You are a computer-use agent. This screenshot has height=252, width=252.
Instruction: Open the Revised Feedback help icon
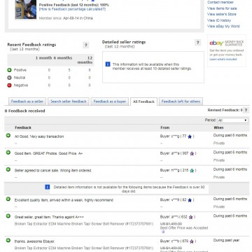[x=246, y=110]
